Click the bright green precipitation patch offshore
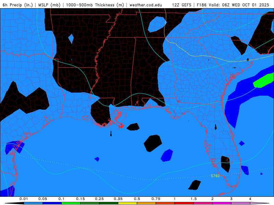The height and width of the screenshot is (205, 274). (x=263, y=81)
